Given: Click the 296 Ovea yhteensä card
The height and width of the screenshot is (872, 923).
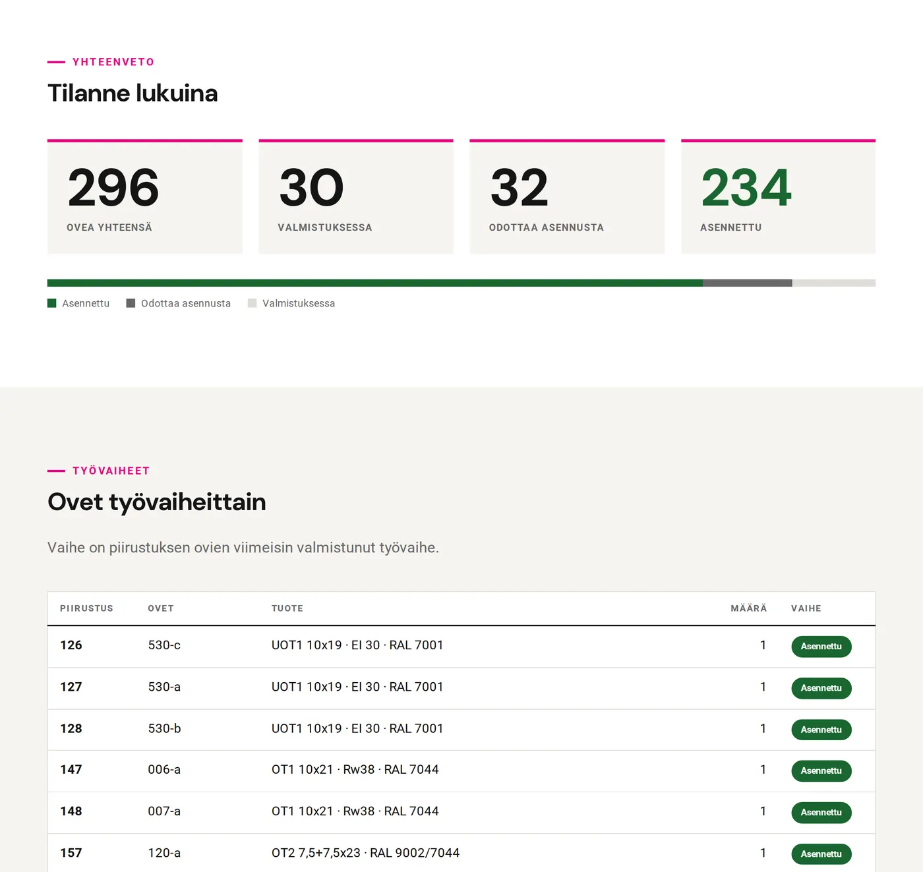Looking at the screenshot, I should pos(145,196).
